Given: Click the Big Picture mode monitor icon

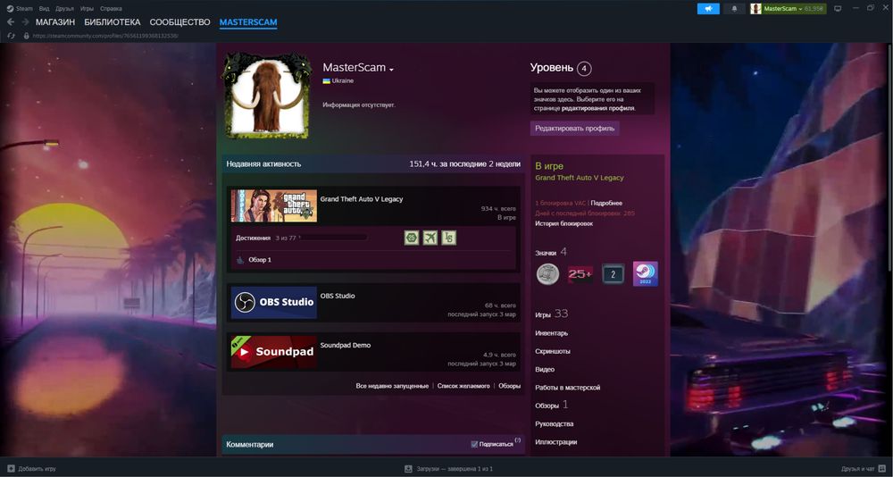Looking at the screenshot, I should click(x=838, y=9).
